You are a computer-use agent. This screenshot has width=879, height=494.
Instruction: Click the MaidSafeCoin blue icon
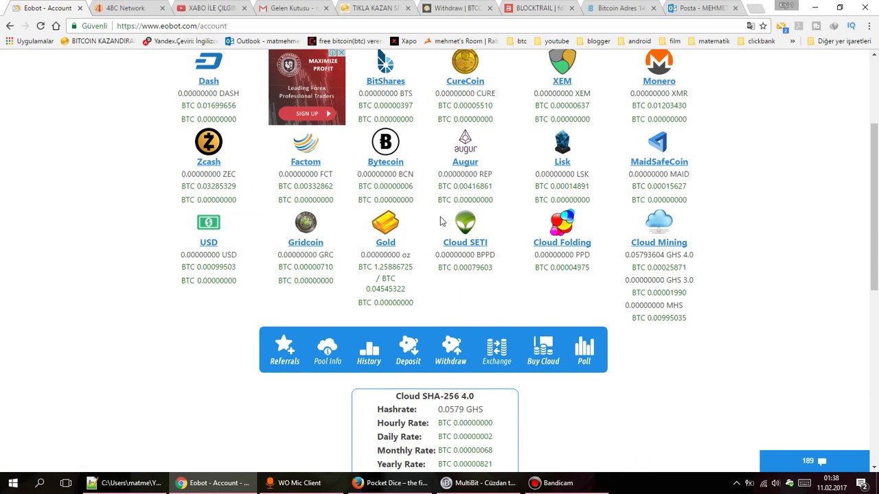click(658, 142)
